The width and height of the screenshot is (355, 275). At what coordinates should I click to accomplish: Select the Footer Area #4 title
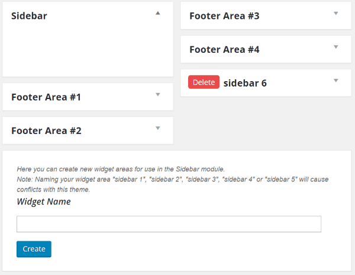tap(224, 50)
